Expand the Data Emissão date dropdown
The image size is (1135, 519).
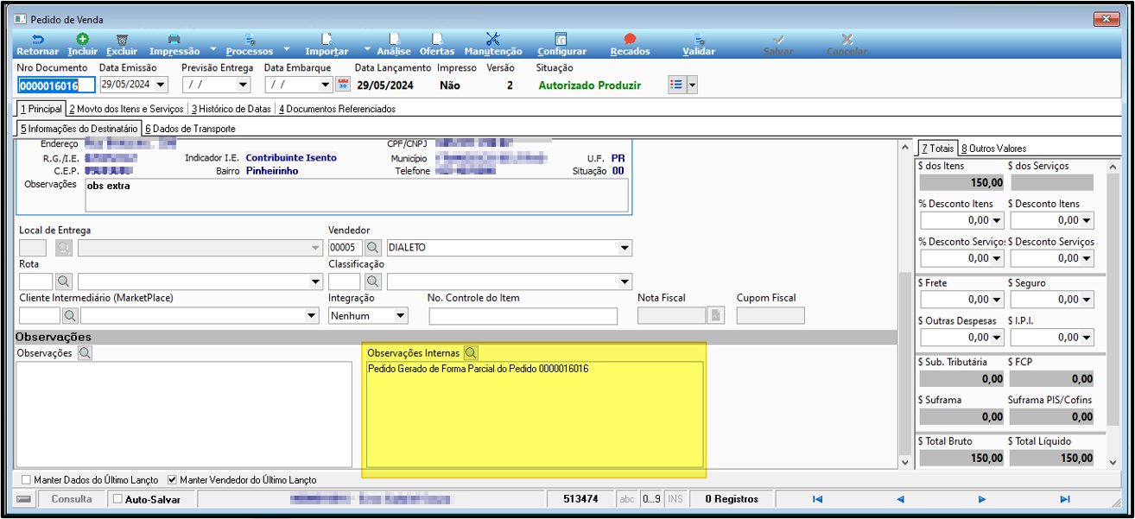162,85
